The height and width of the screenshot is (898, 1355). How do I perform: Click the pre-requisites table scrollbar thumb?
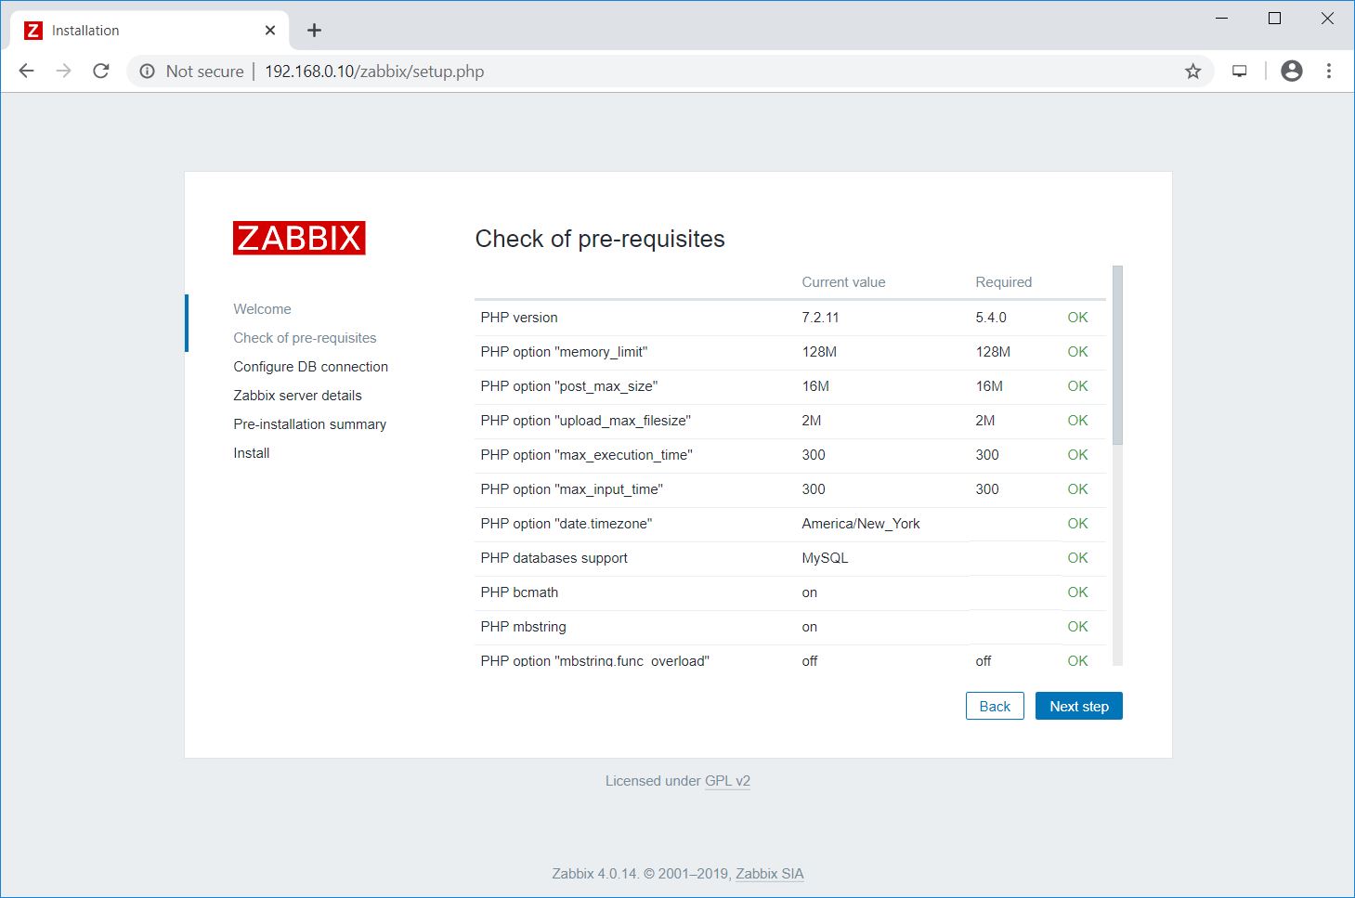pyautogui.click(x=1117, y=355)
